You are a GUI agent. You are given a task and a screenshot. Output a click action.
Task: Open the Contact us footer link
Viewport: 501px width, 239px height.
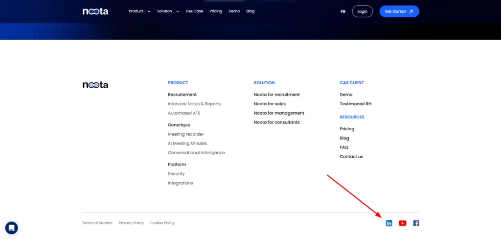pyautogui.click(x=351, y=157)
